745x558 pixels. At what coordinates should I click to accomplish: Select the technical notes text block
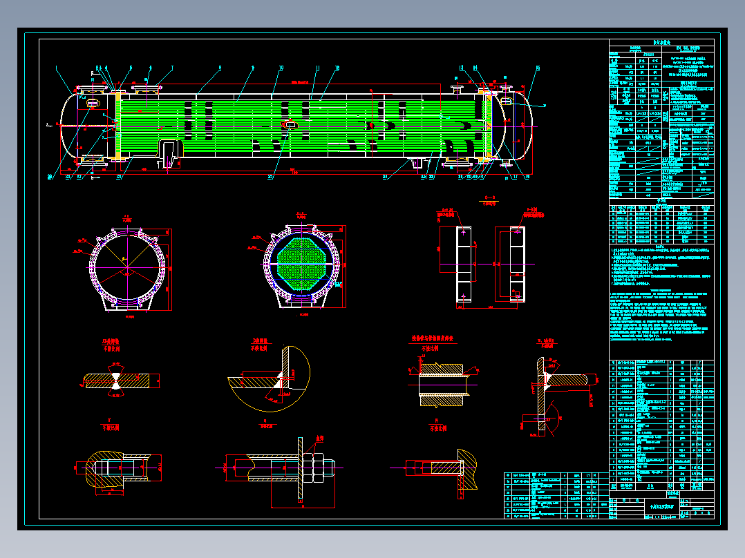coord(661,293)
